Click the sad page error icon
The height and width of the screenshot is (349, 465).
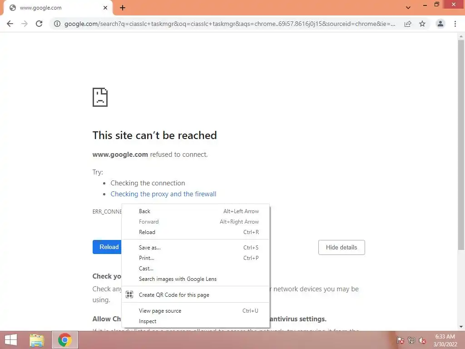[100, 97]
